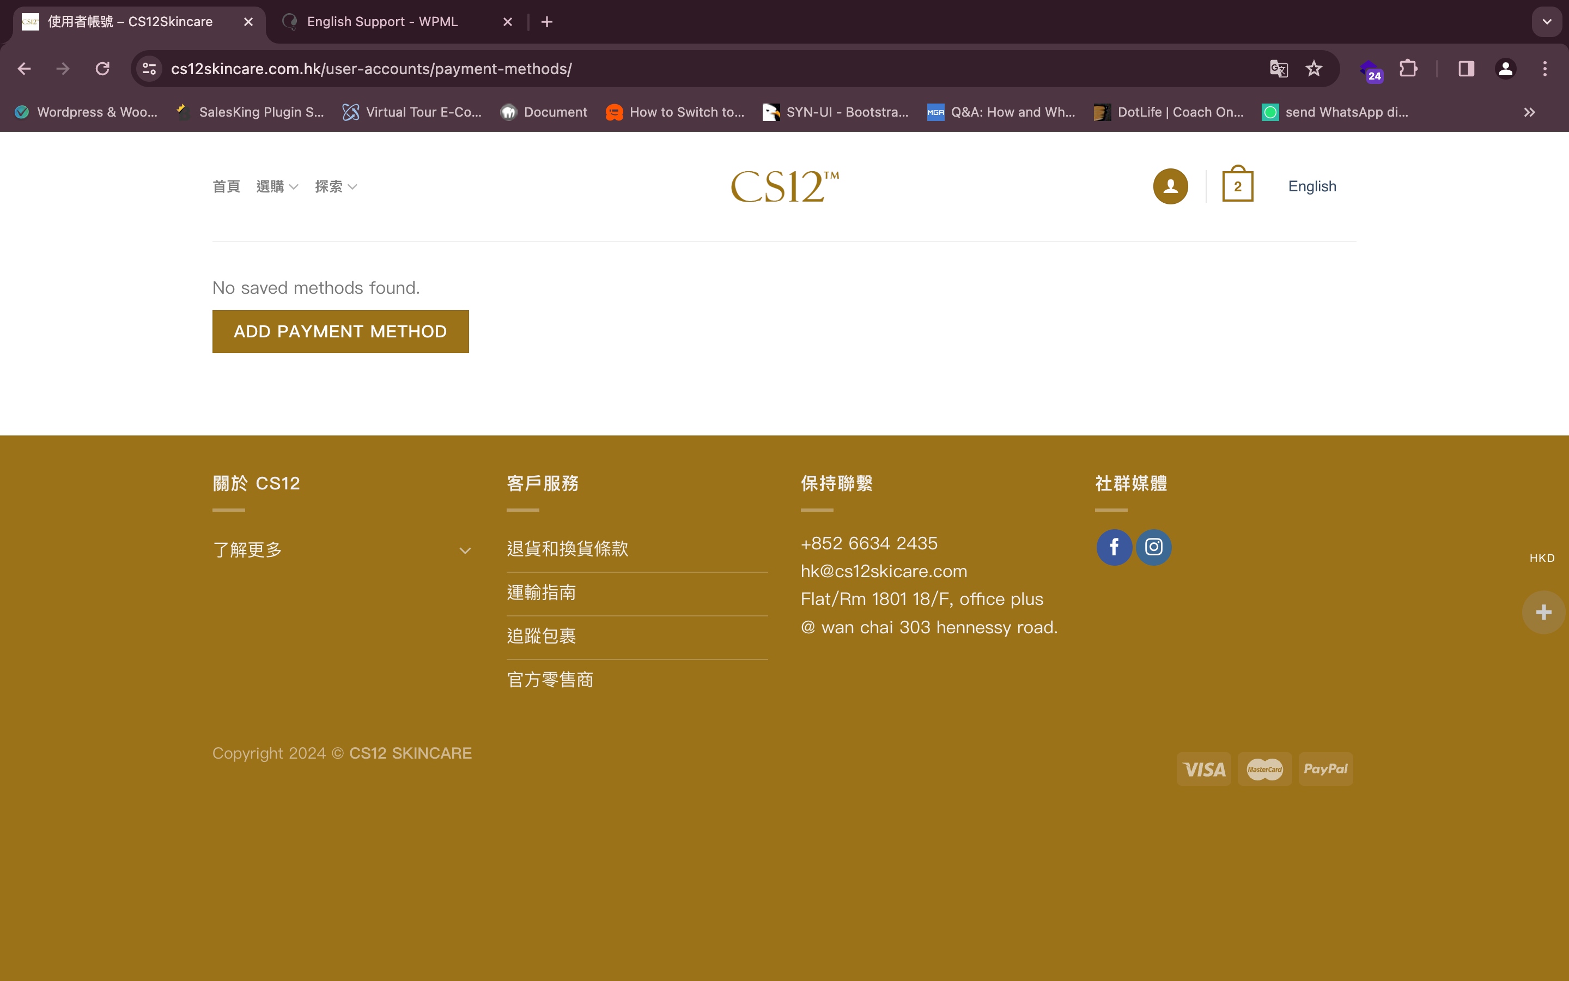Go to 首頁 home page
Screen dimensions: 1569x981
[226, 187]
